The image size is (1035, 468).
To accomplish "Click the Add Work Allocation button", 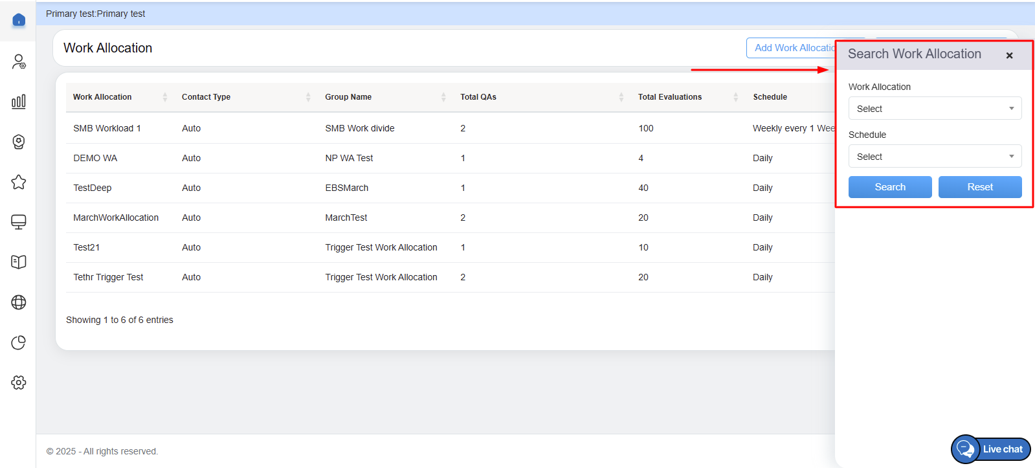I will pos(792,48).
